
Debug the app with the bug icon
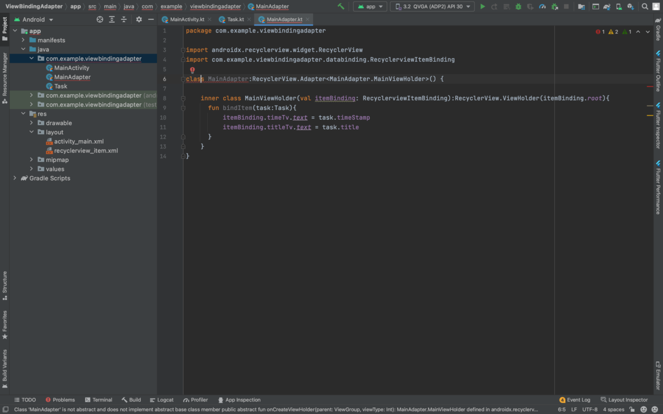518,6
